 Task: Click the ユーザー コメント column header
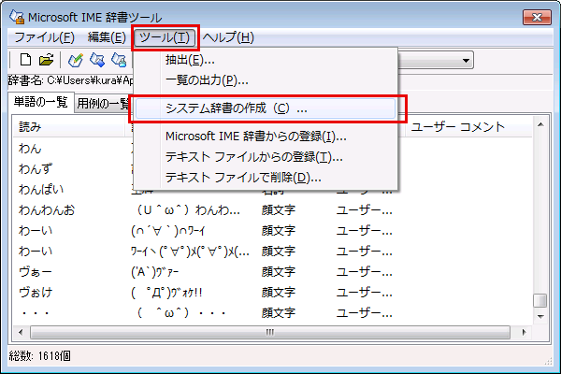coord(468,127)
